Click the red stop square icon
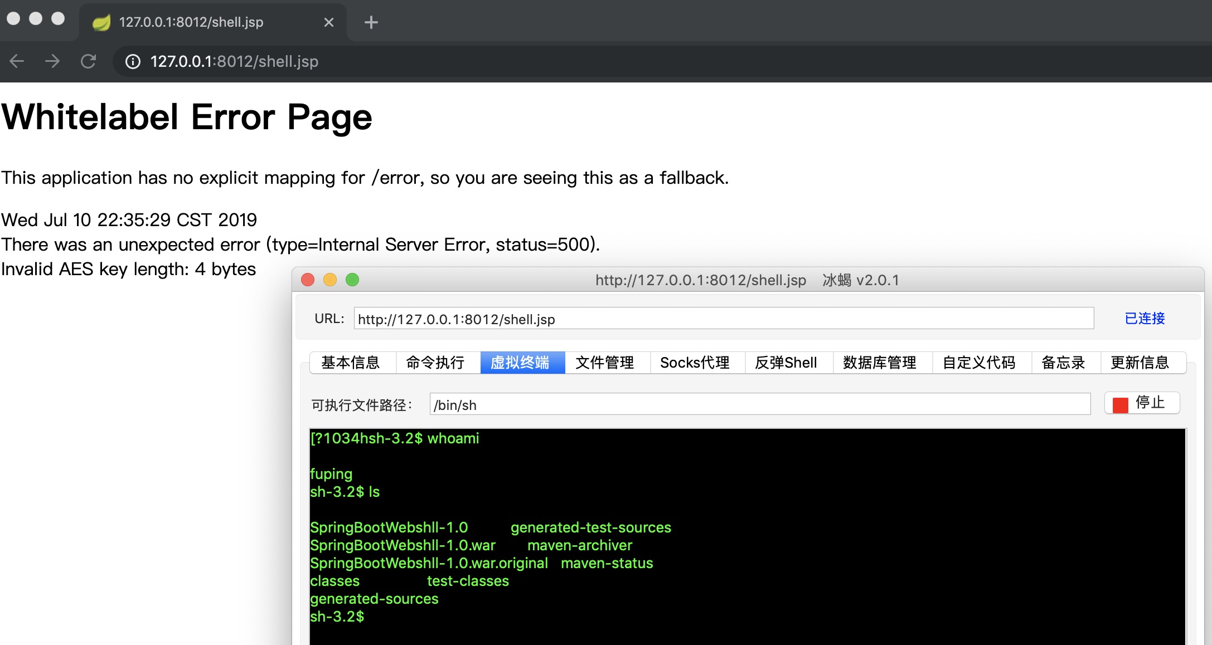 pos(1120,404)
